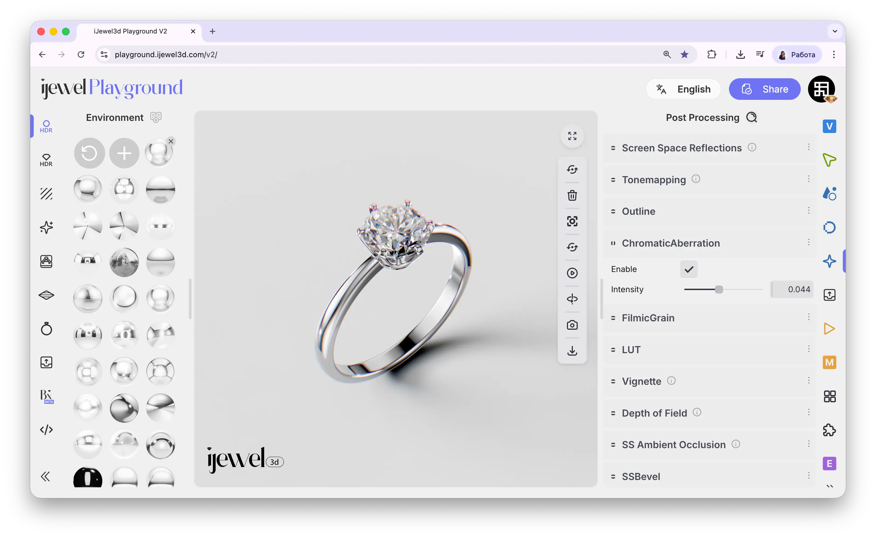Uncheck the ChromaticAberration Enable checkbox
The width and height of the screenshot is (876, 538).
689,269
